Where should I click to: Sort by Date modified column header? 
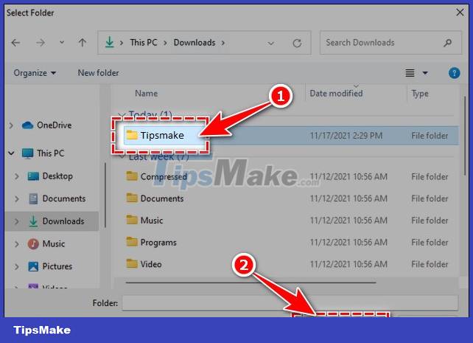pyautogui.click(x=336, y=93)
